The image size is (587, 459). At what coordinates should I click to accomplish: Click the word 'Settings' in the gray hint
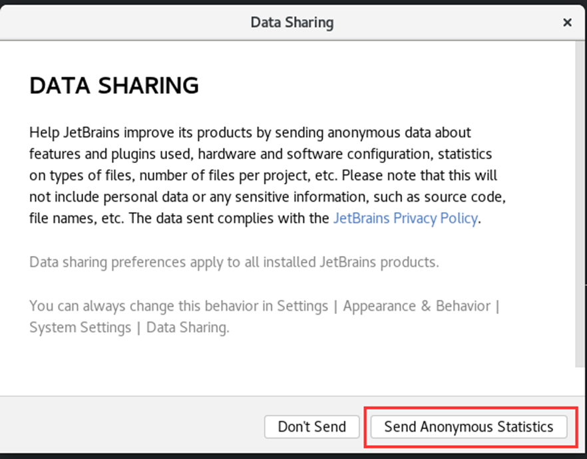point(302,306)
